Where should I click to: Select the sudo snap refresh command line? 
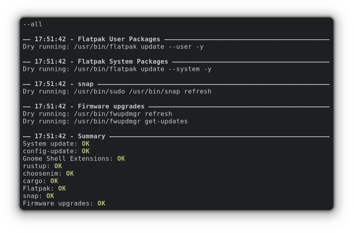click(117, 92)
